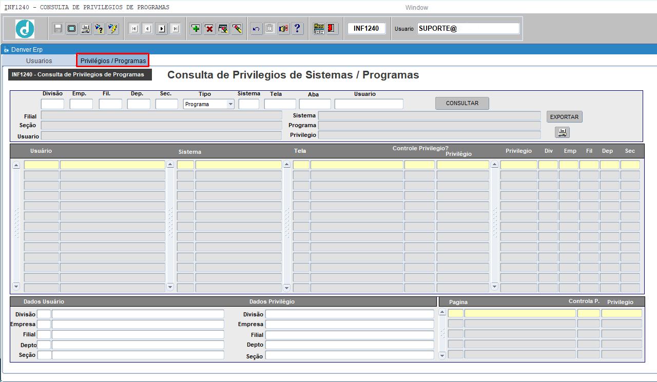Screen dimensions: 657x382
Task: Click the green plus insert record icon
Action: pyautogui.click(x=196, y=29)
